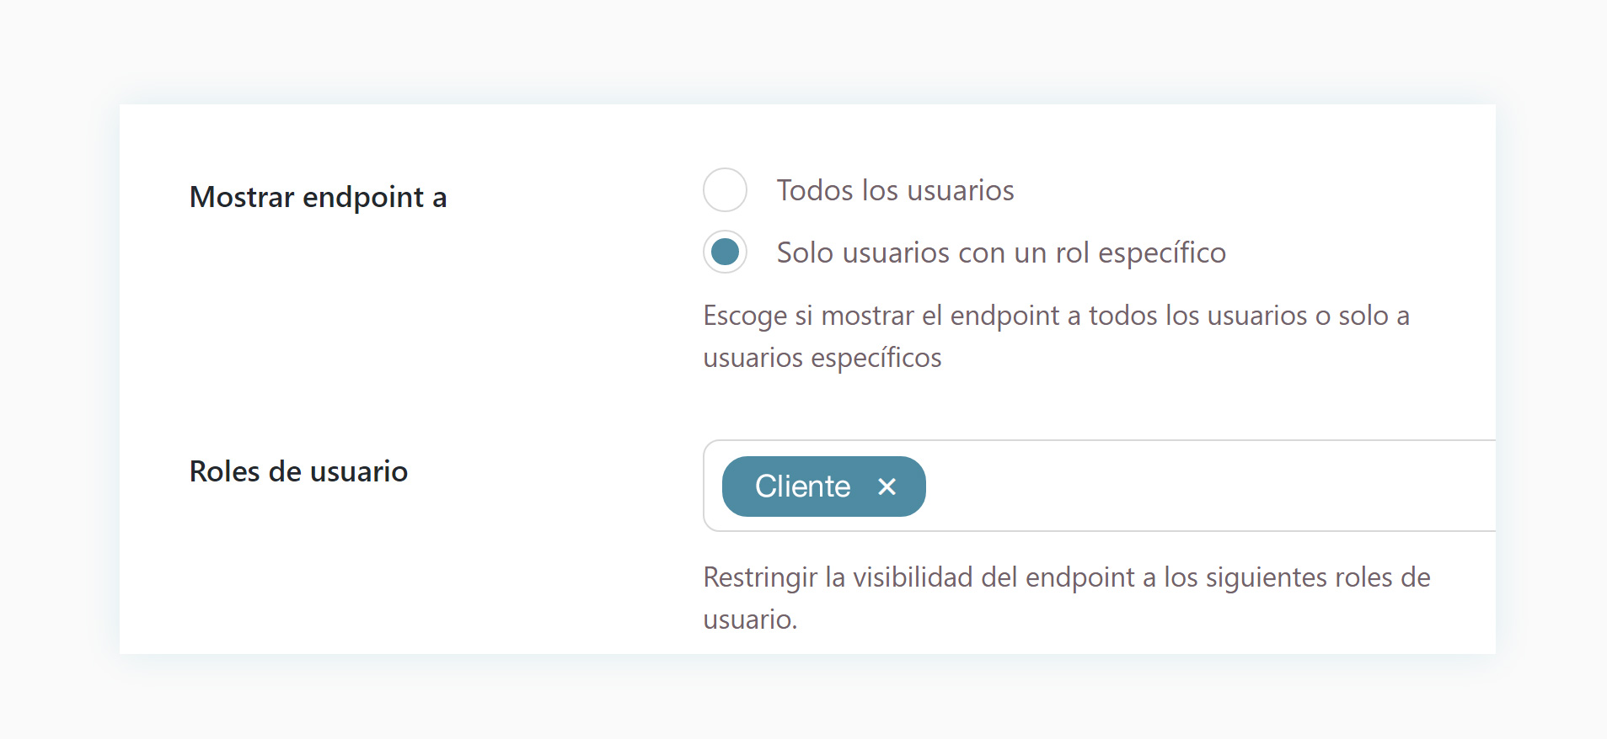Click the Solo usuarios con un rol específico label

[1000, 253]
